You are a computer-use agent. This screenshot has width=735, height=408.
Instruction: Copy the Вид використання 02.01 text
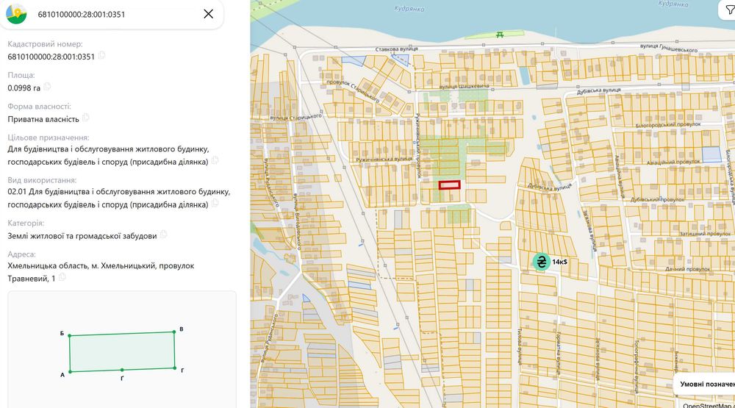(x=215, y=203)
